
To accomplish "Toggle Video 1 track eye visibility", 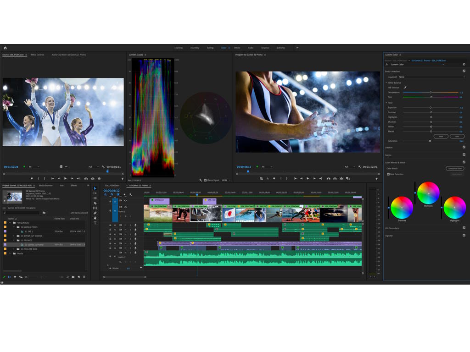I will point(125,207).
